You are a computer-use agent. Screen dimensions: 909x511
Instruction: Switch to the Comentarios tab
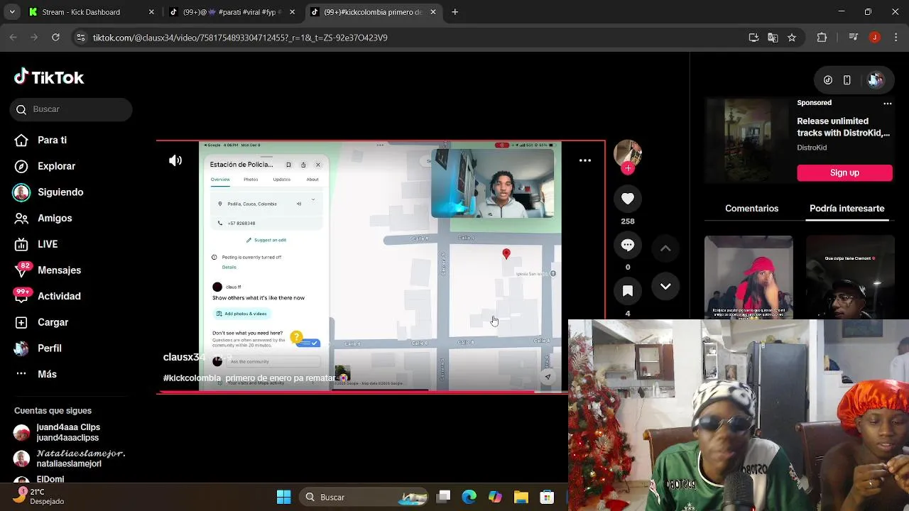(x=752, y=209)
